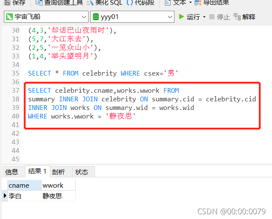Viewport: 272px width, 219px height.
Task: Click 'summary.cid' on line 38
Action: coord(173,99)
